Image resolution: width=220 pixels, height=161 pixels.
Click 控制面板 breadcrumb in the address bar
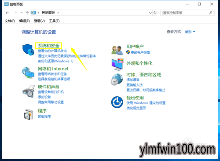pos(48,13)
